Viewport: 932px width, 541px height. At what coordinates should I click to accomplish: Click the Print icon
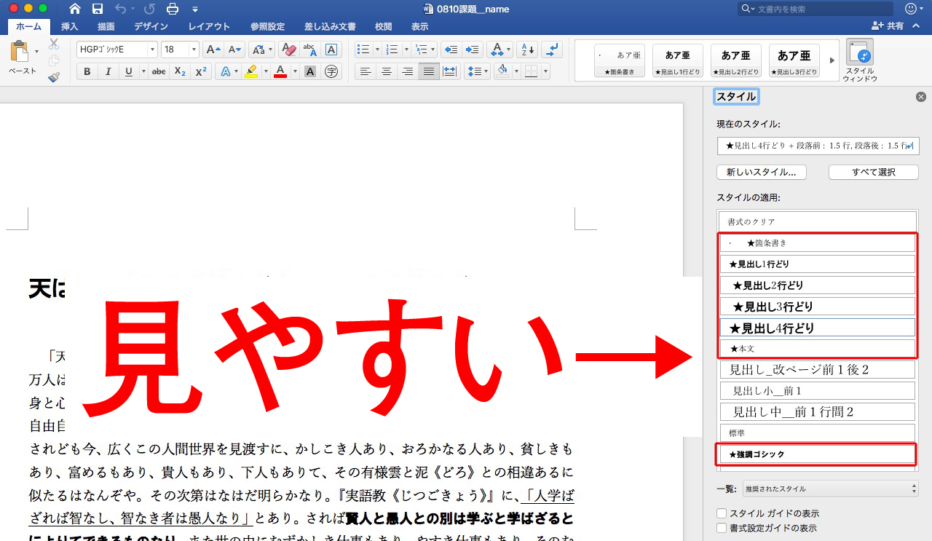[x=172, y=9]
